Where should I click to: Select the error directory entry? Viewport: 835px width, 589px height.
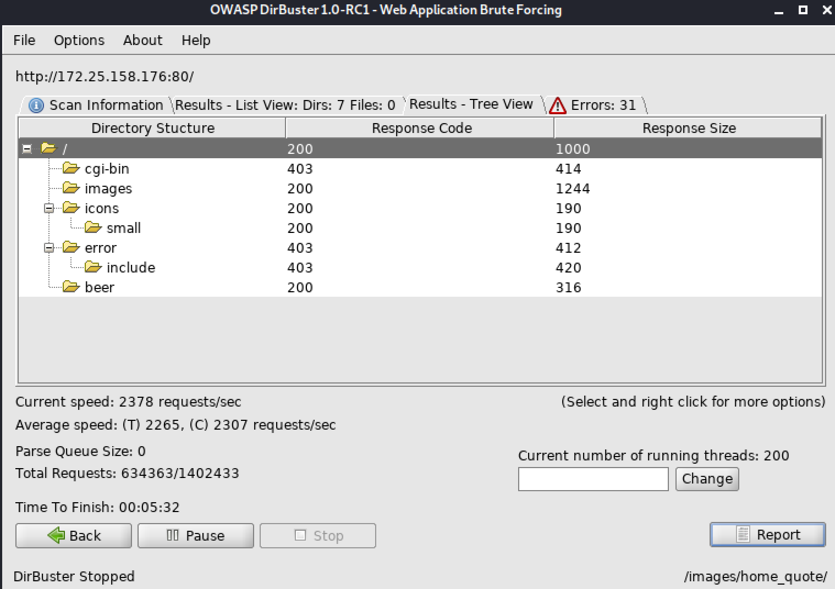pos(420,248)
